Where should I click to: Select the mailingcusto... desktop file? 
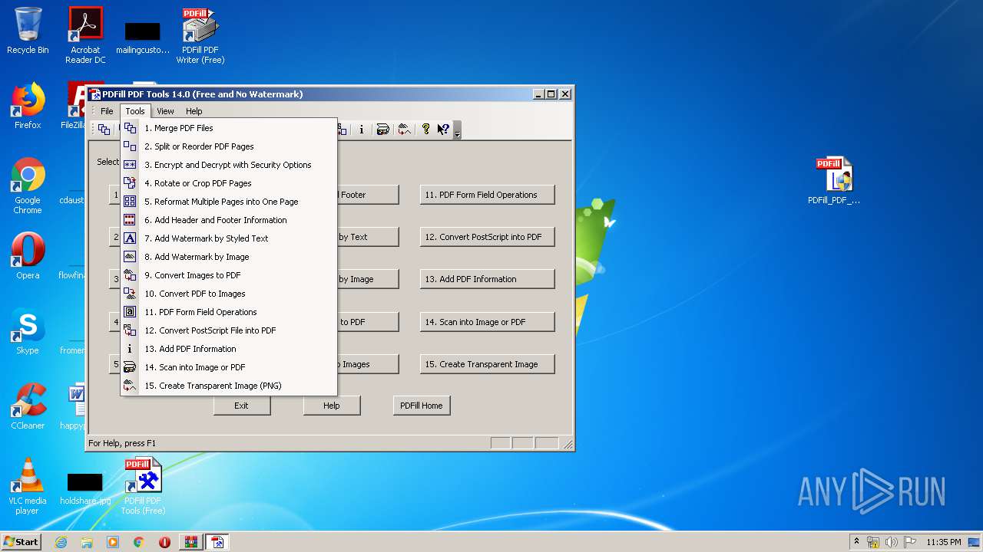[x=143, y=38]
